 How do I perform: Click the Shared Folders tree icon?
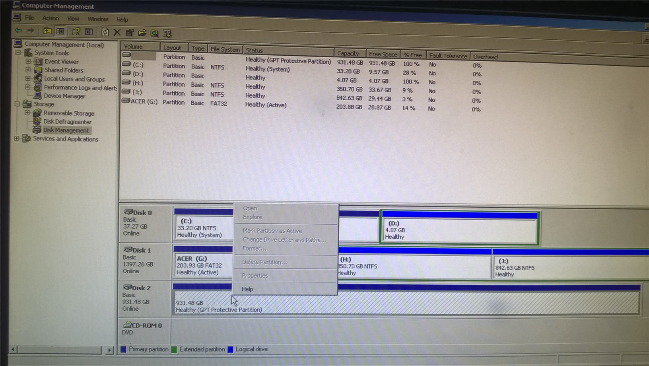pos(38,70)
